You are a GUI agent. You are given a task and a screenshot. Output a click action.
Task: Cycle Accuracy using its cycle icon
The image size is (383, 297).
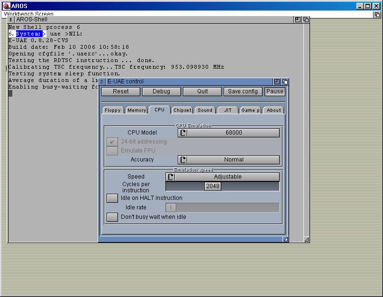coord(183,160)
